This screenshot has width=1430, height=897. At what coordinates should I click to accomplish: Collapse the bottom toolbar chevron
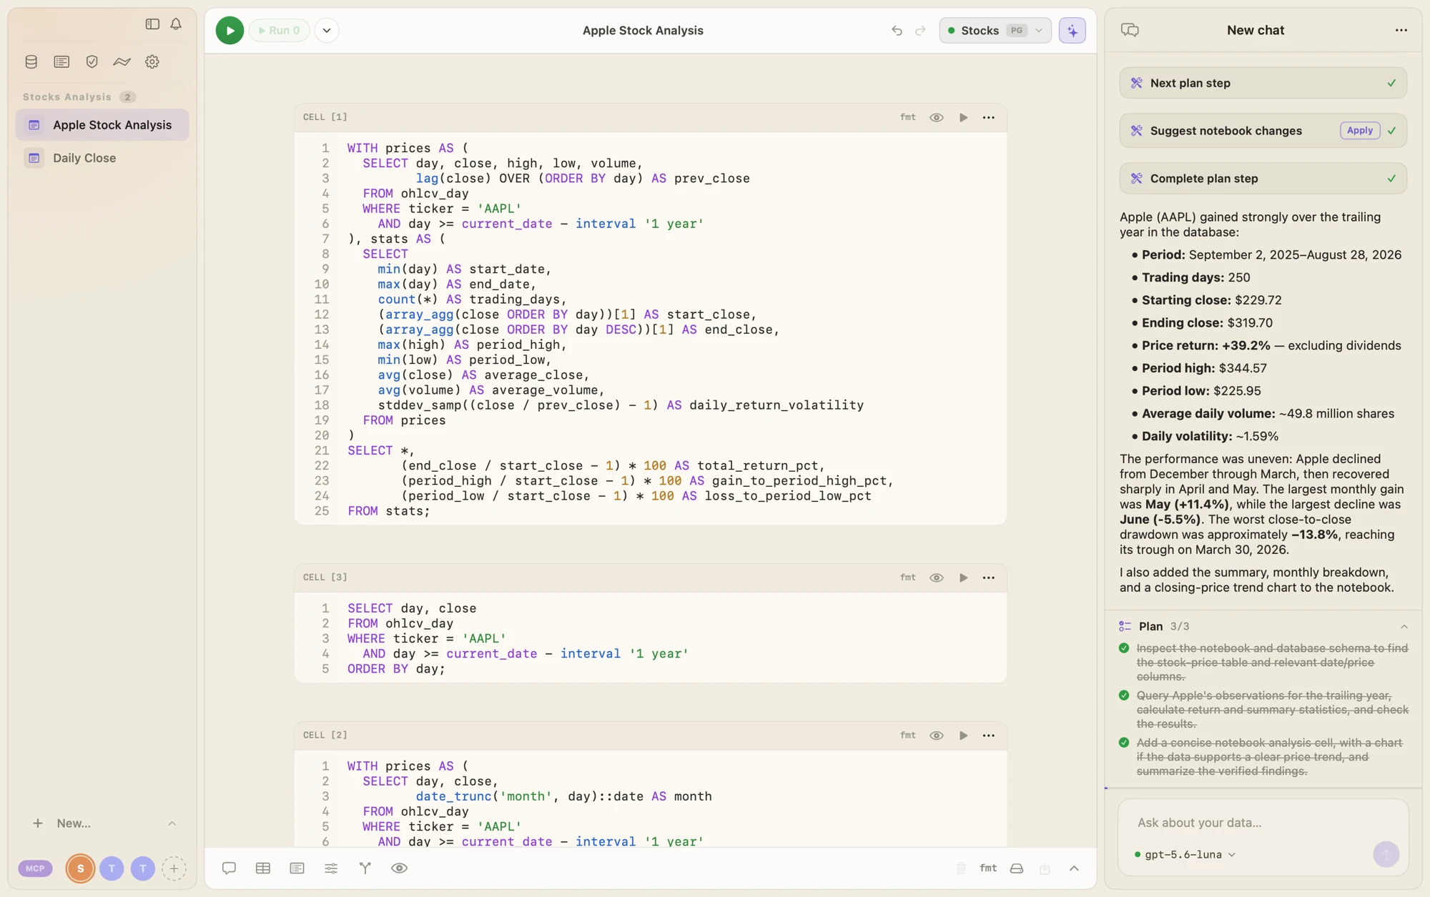(x=1074, y=868)
